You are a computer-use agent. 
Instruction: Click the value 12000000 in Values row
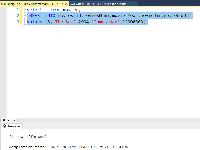pyautogui.click(x=133, y=22)
